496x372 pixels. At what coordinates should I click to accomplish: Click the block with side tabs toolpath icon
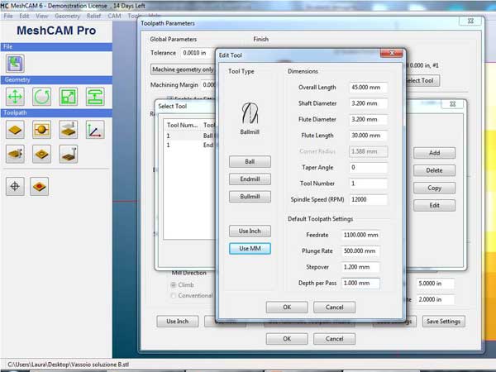click(15, 155)
